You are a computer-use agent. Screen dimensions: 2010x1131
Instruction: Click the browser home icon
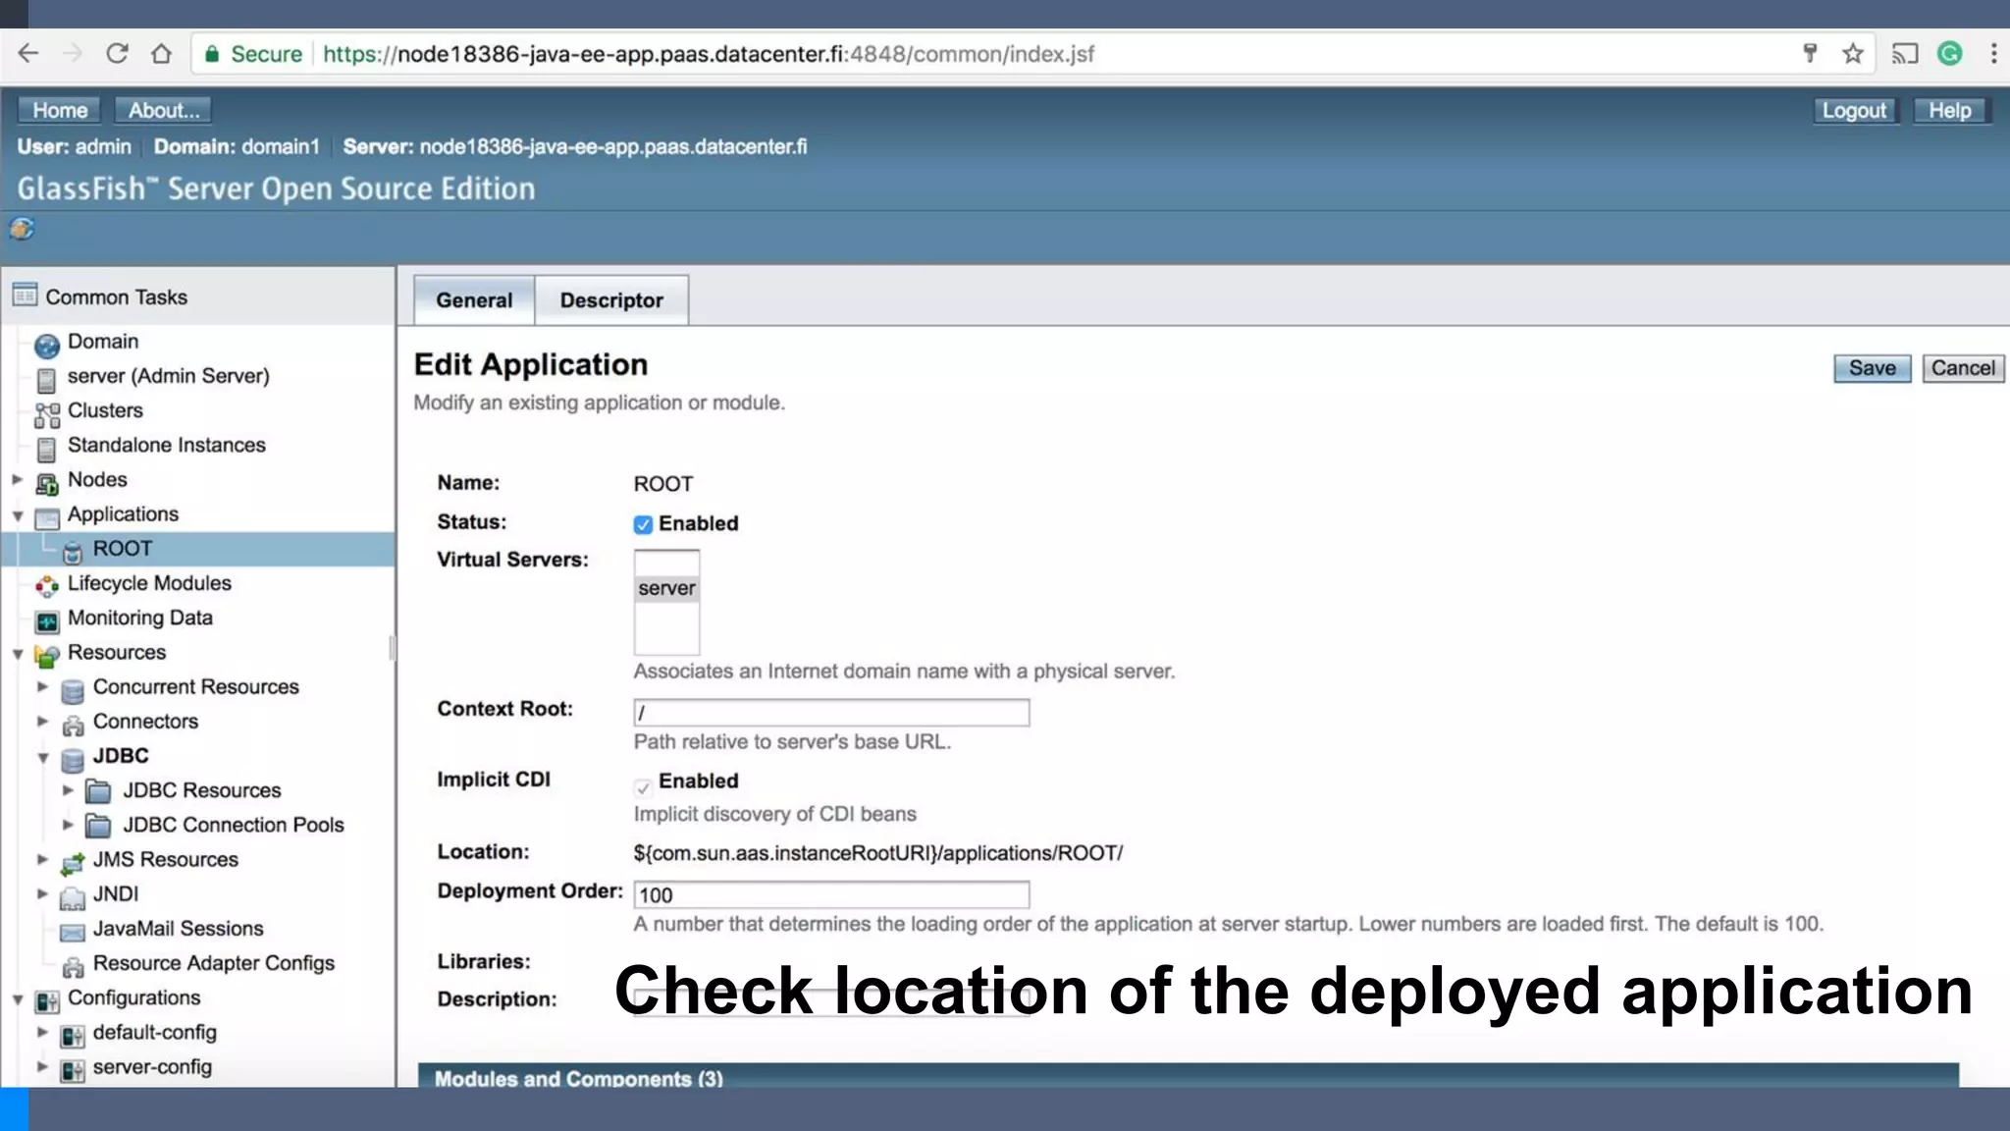[161, 54]
